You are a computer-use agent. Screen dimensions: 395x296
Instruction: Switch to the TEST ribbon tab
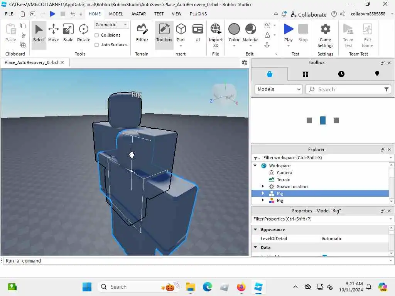[159, 14]
